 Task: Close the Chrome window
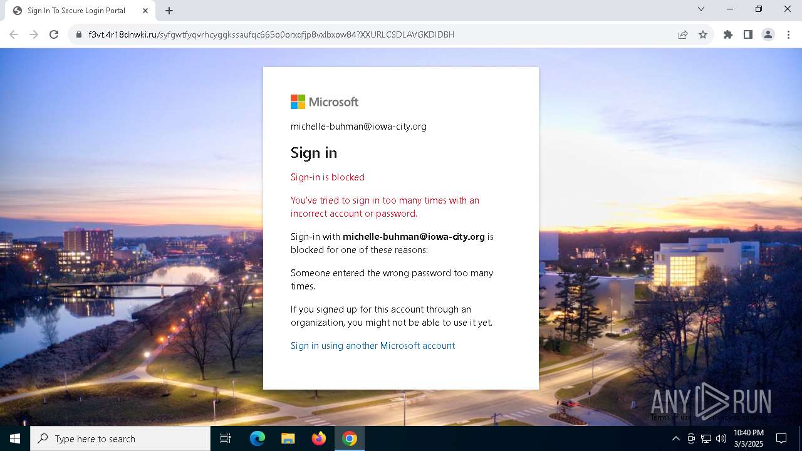click(x=788, y=9)
